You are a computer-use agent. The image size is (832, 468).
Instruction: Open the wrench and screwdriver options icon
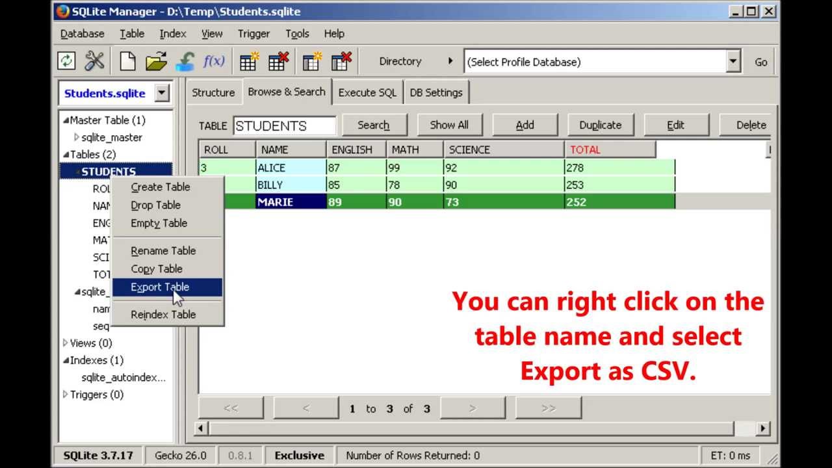click(x=95, y=62)
